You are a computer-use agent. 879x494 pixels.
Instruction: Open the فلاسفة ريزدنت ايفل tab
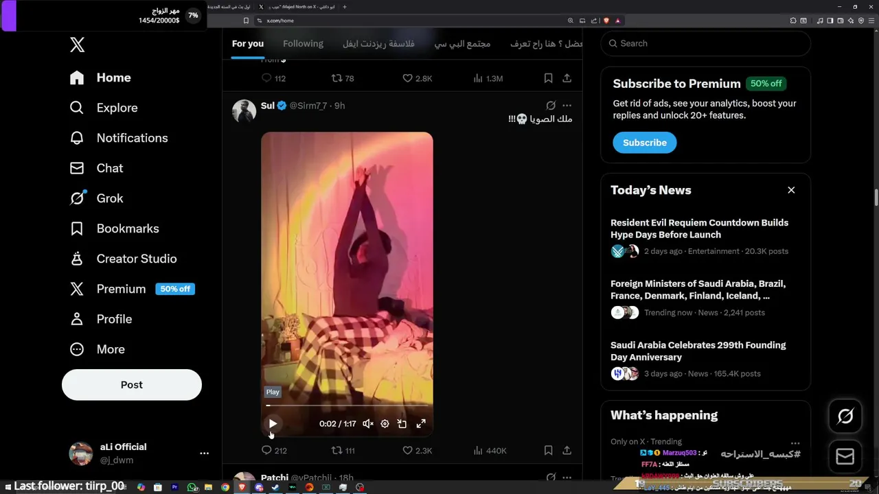[x=378, y=43]
